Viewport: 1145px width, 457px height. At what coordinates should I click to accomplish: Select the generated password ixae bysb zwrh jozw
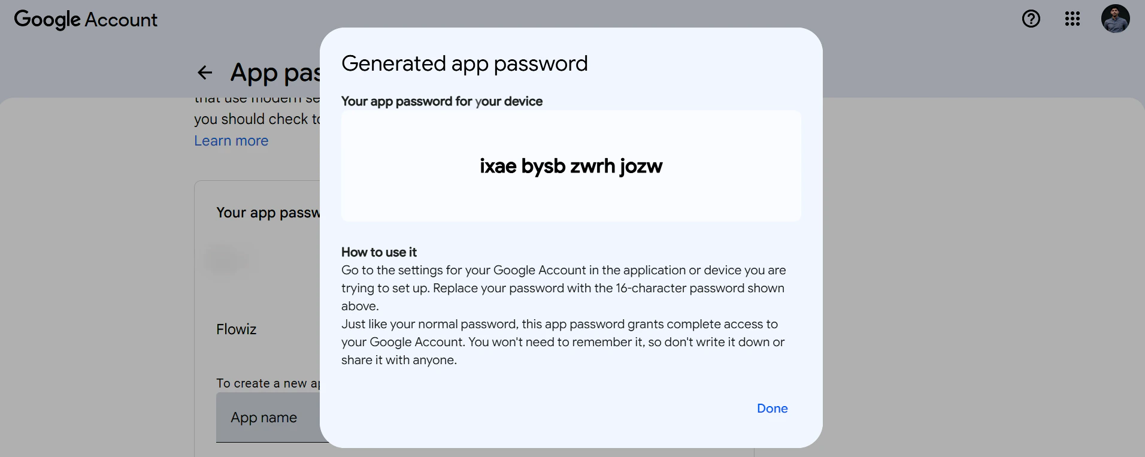571,166
